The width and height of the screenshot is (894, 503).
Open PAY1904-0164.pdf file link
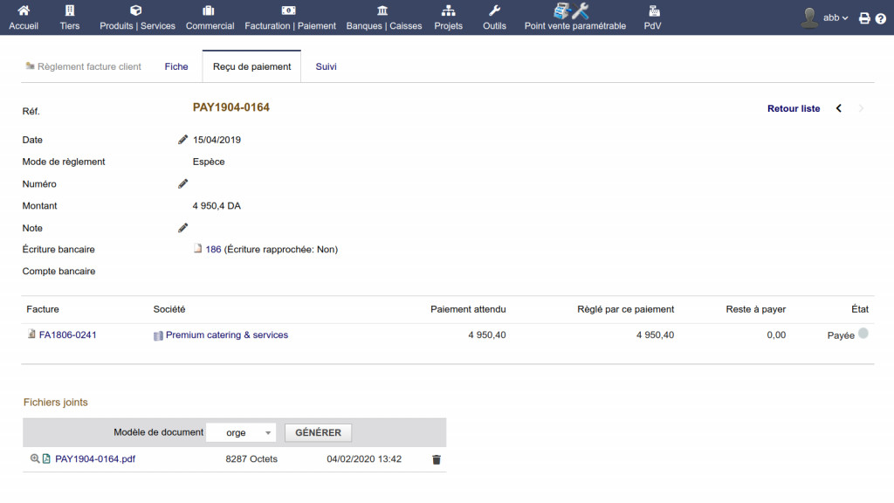pyautogui.click(x=95, y=458)
